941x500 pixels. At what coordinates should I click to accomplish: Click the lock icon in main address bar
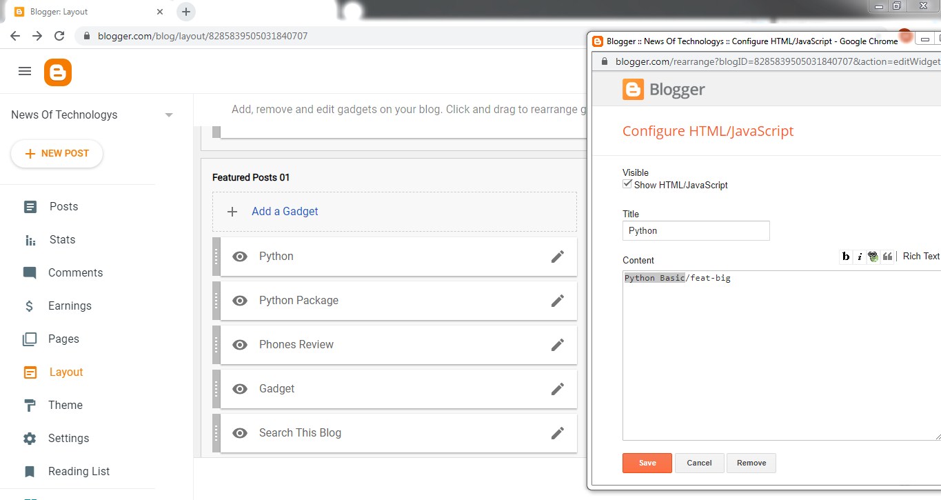click(x=87, y=36)
